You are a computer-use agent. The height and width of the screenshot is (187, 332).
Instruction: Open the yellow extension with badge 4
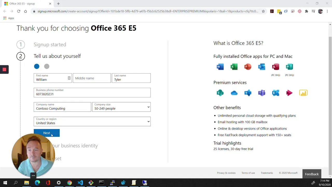point(279,11)
